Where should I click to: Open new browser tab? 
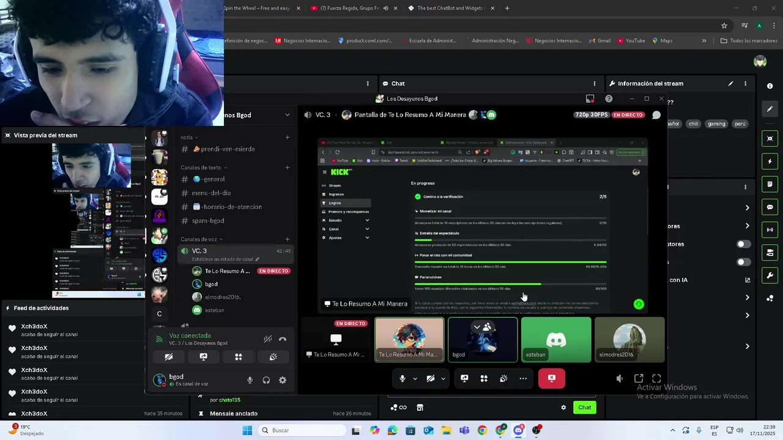pos(507,8)
